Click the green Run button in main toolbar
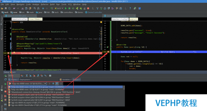 pos(66,8)
